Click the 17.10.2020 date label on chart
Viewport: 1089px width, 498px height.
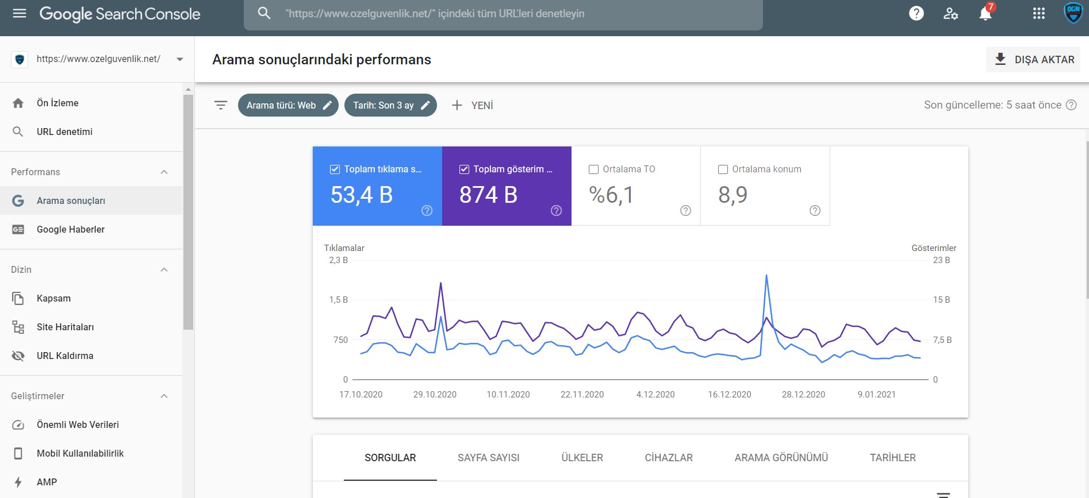click(x=361, y=395)
